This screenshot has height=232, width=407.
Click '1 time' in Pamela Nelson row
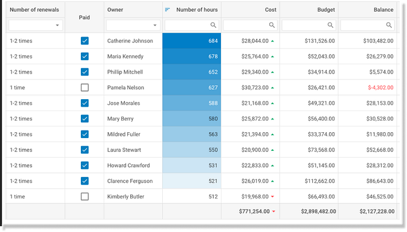pos(17,88)
